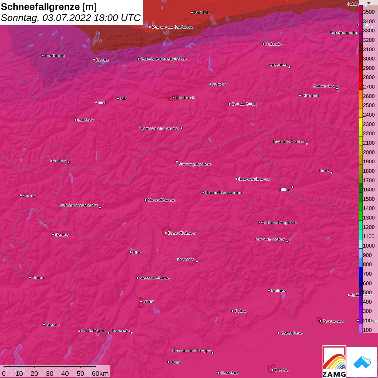Screen dimensions: 378x378
Task: Click the Mittersill label
Action: tap(310, 96)
